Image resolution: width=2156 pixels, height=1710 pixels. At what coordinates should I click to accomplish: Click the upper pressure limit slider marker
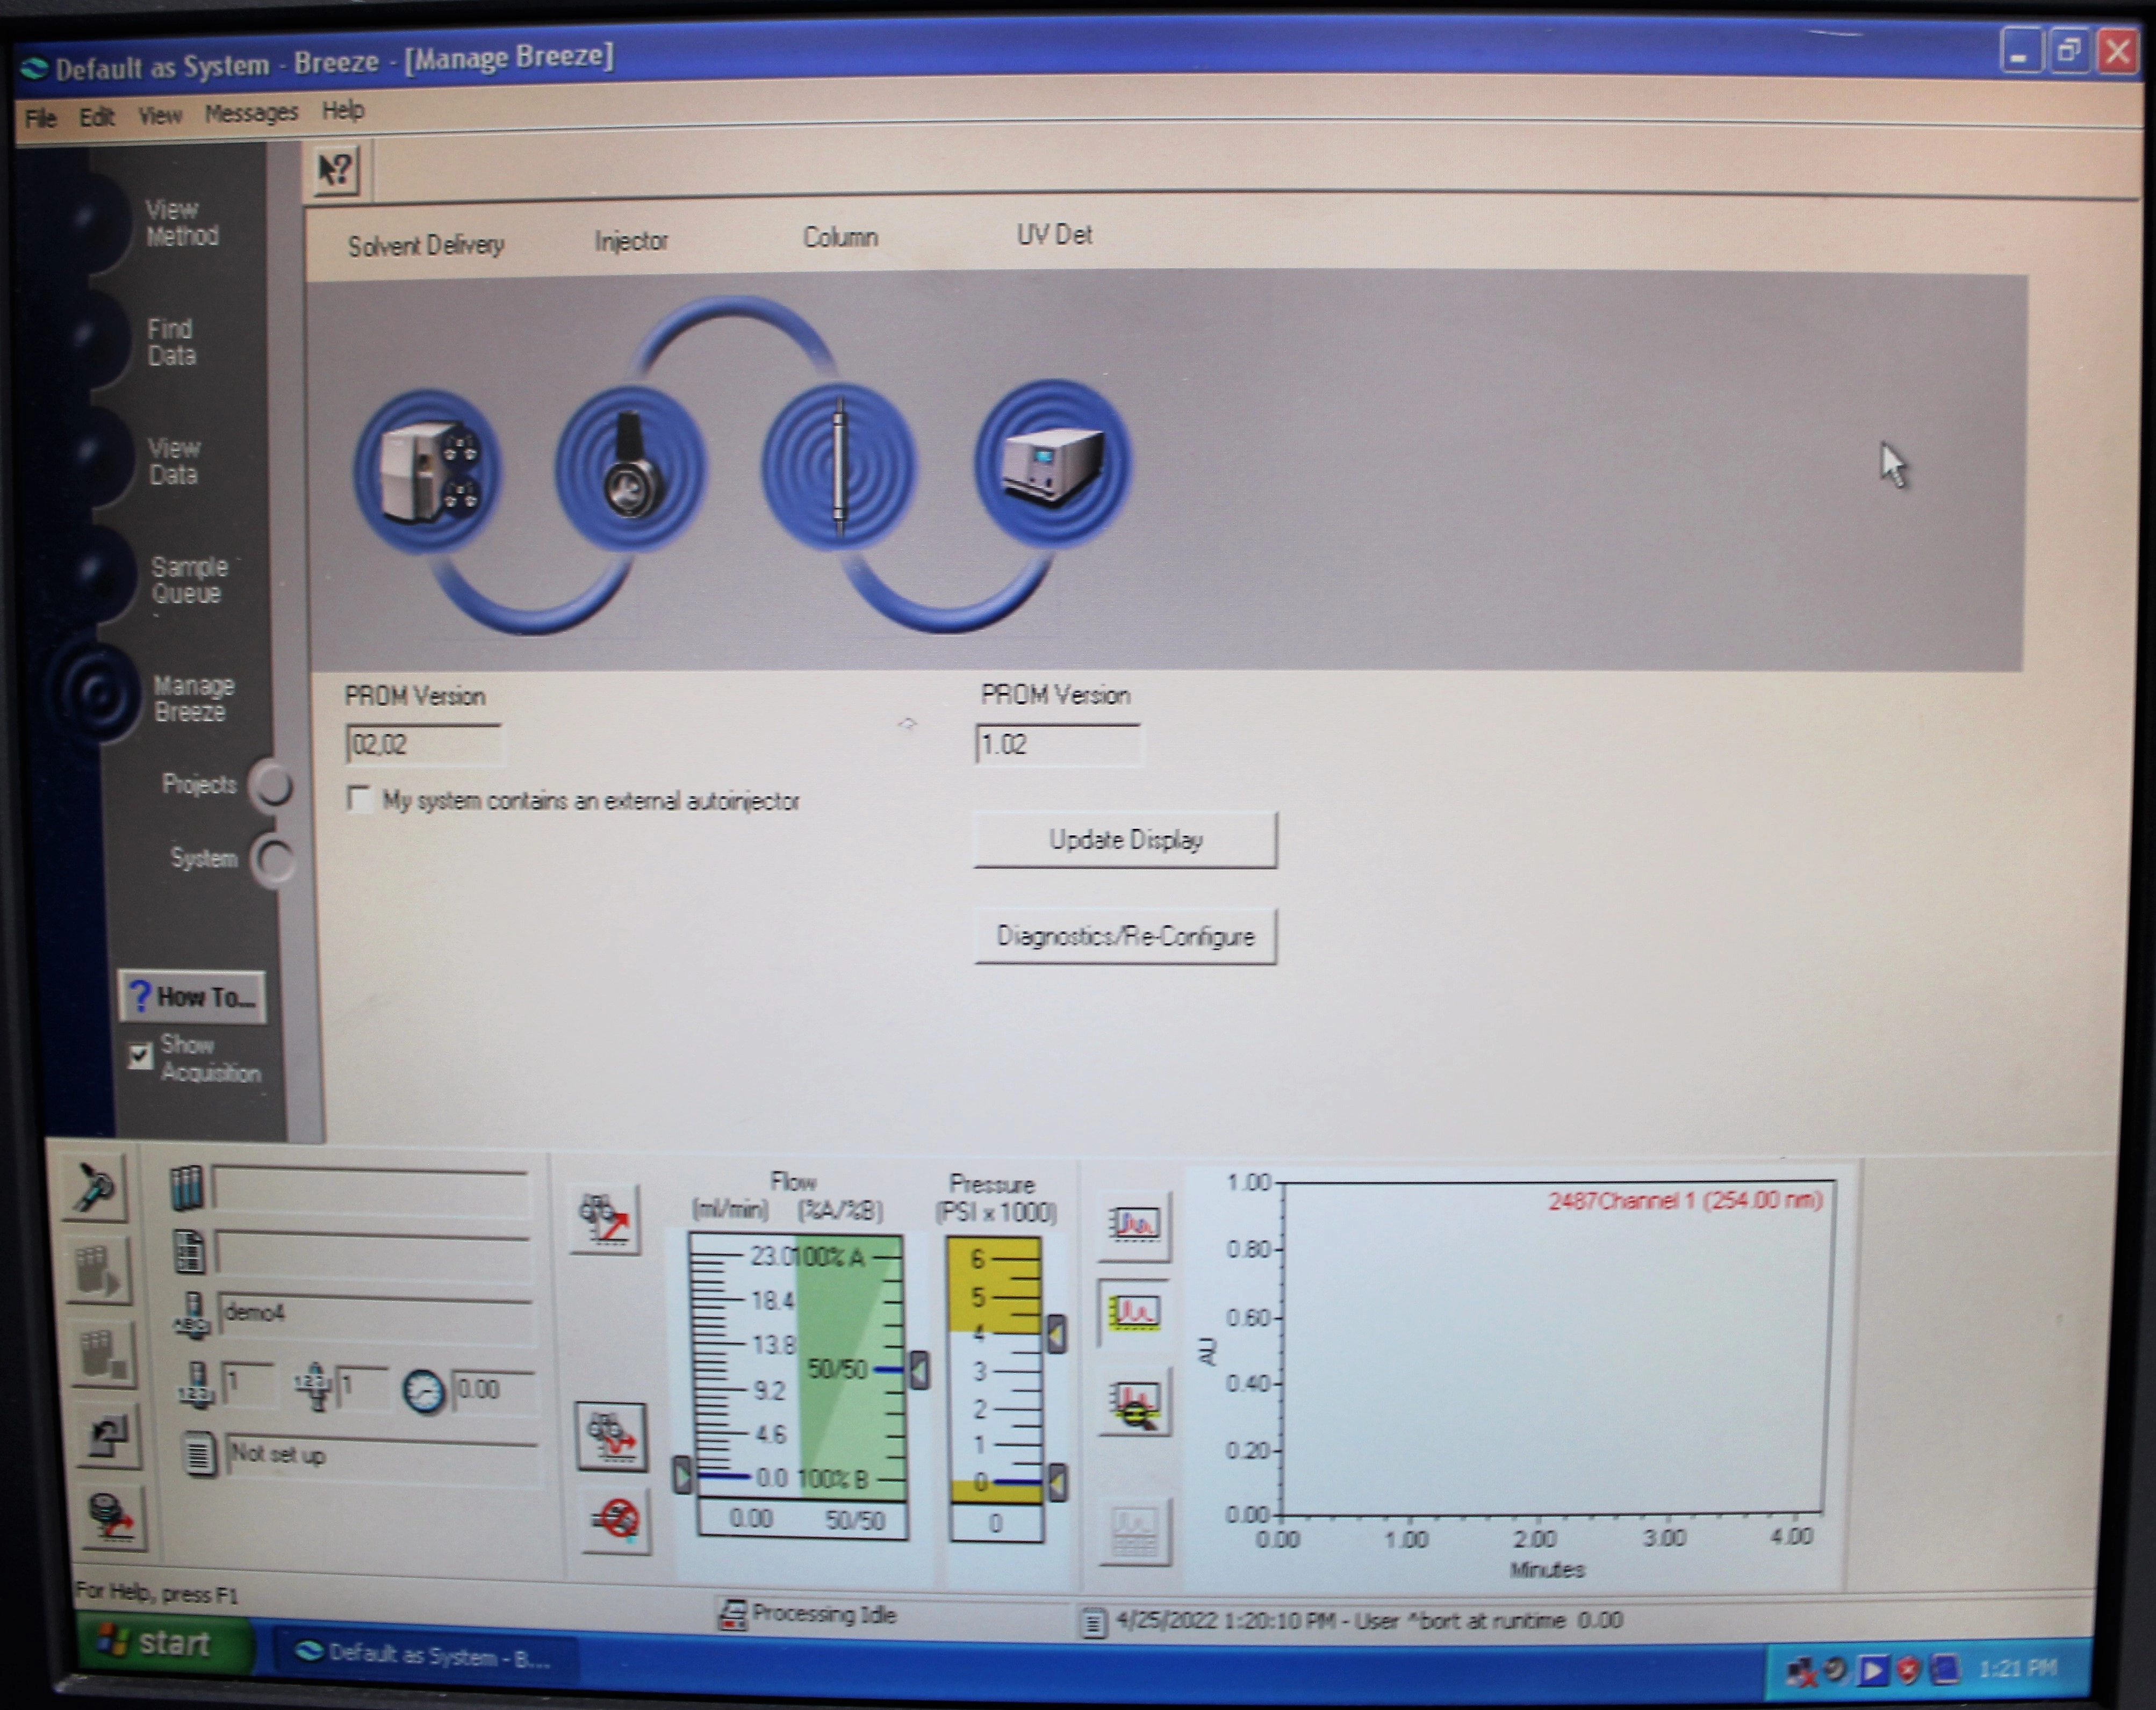coord(1056,1334)
